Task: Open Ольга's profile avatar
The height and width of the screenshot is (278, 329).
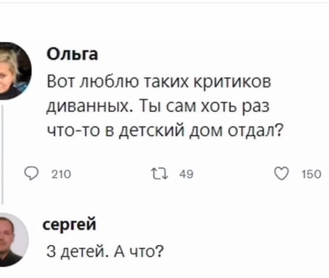Action: click(x=12, y=71)
